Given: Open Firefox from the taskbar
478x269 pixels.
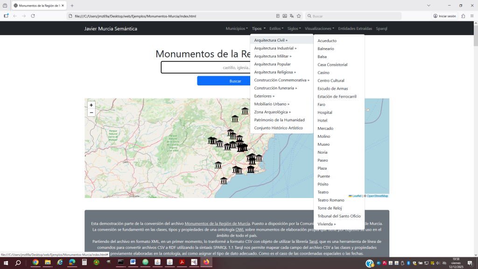Looking at the screenshot, I should (206, 262).
